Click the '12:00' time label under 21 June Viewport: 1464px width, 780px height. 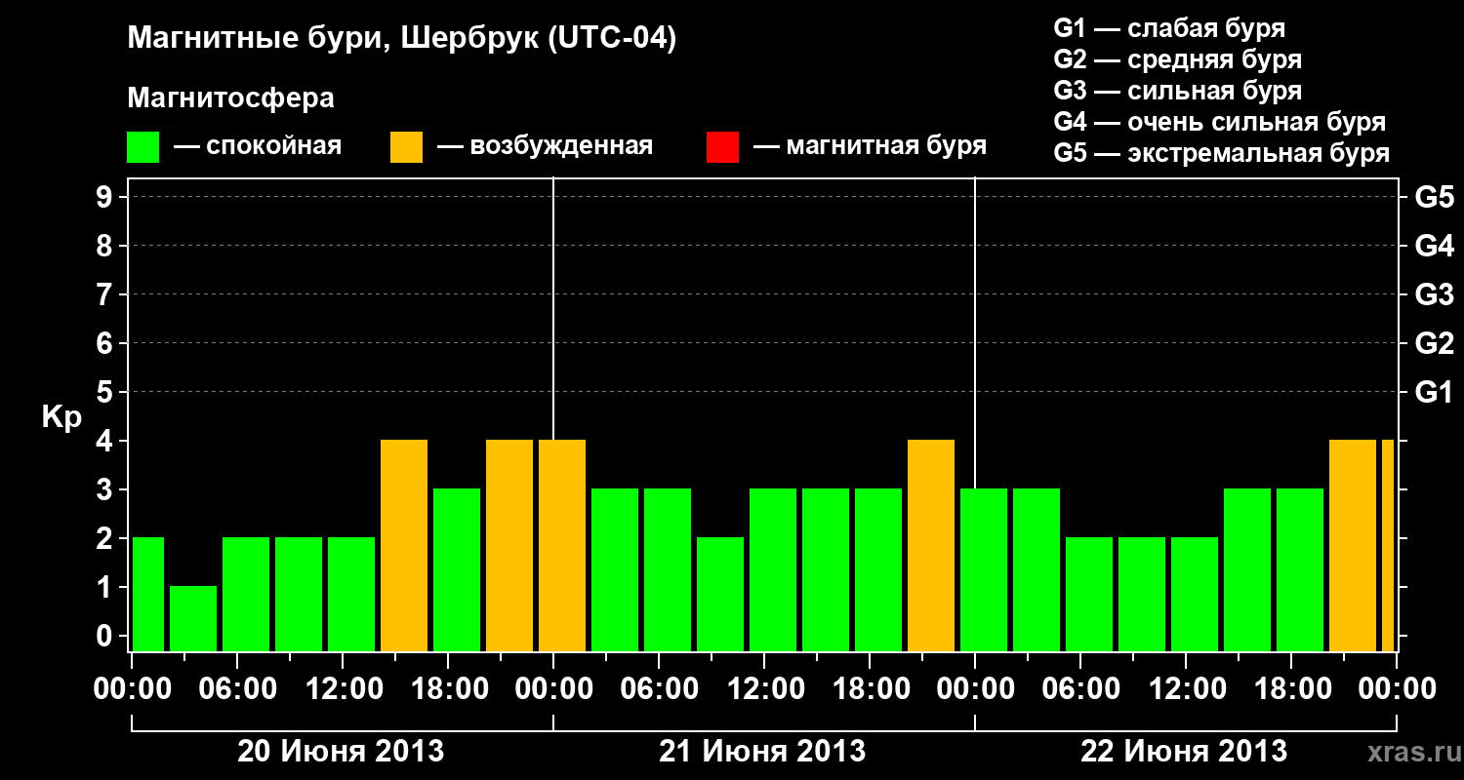766,689
